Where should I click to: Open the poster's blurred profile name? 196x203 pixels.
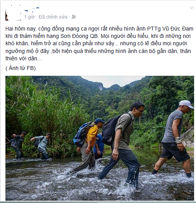(x=32, y=10)
